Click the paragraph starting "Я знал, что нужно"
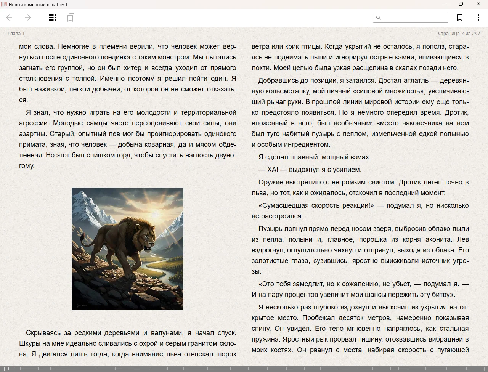488x372 pixels. 128,139
